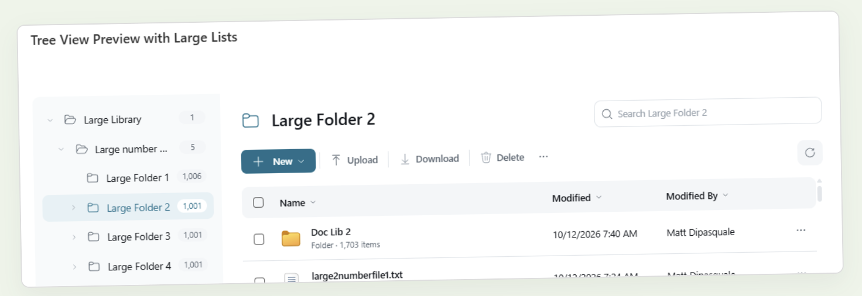The width and height of the screenshot is (862, 296).
Task: Click the Large Folder 2 page heading
Action: [x=323, y=120]
